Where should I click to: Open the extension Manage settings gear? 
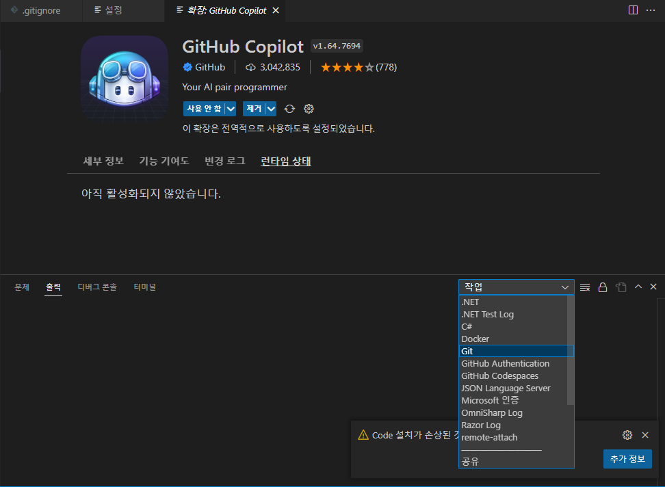309,108
